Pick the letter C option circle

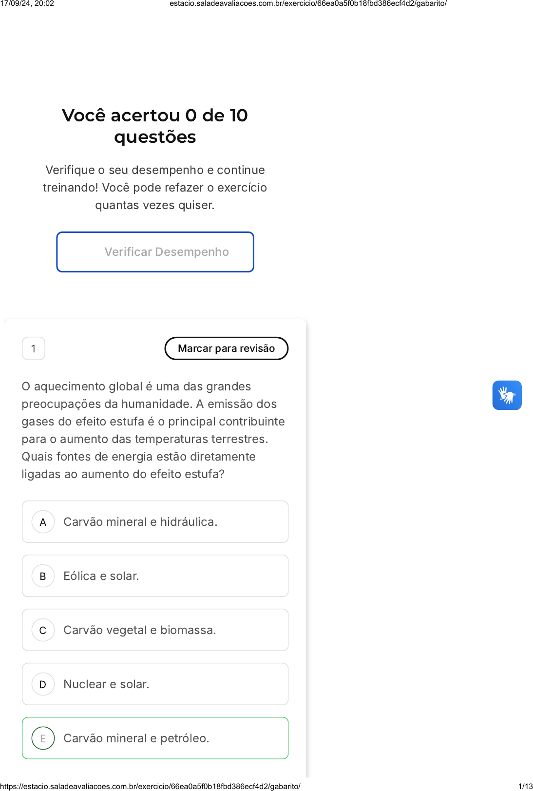(x=43, y=630)
